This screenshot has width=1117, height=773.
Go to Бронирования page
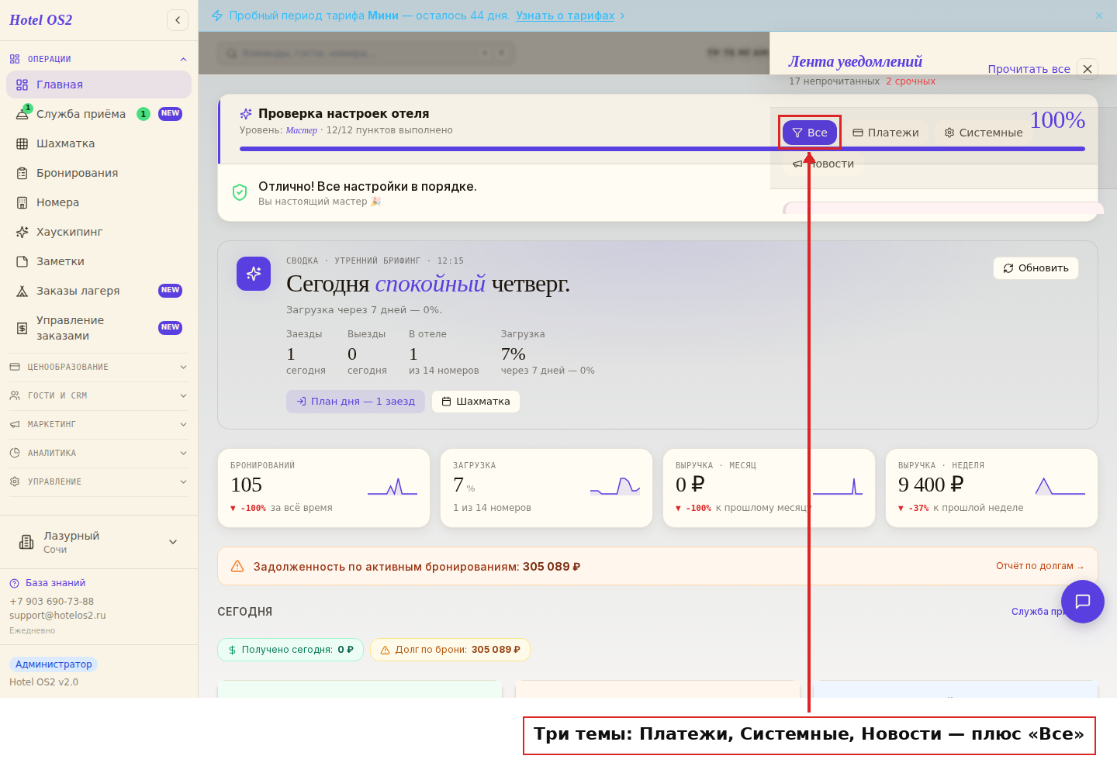pos(99,173)
